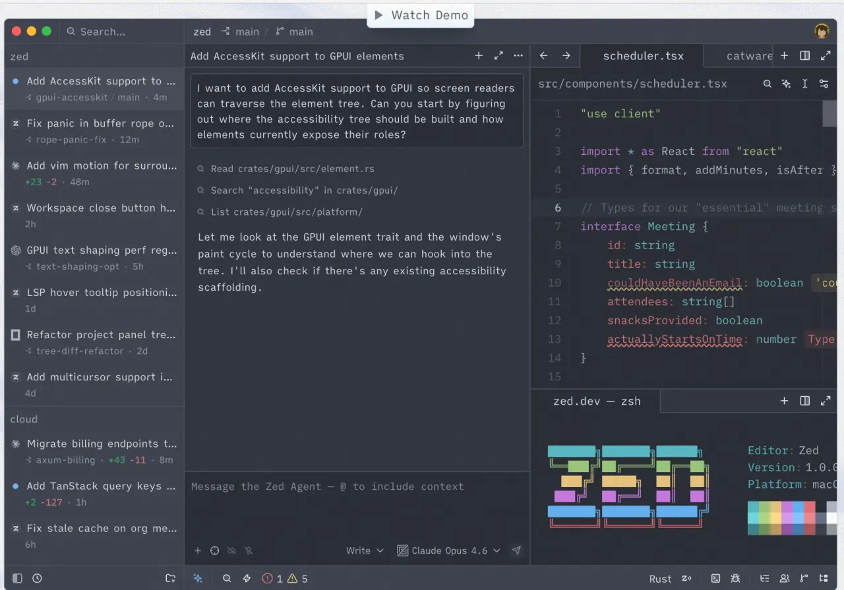Screen dimensions: 844x590
Task: Open the first main branch selector
Action: pos(240,32)
